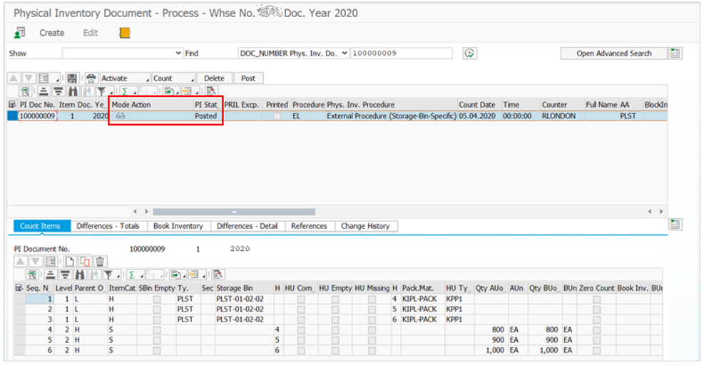
Task: Open the References tab
Action: pyautogui.click(x=309, y=226)
